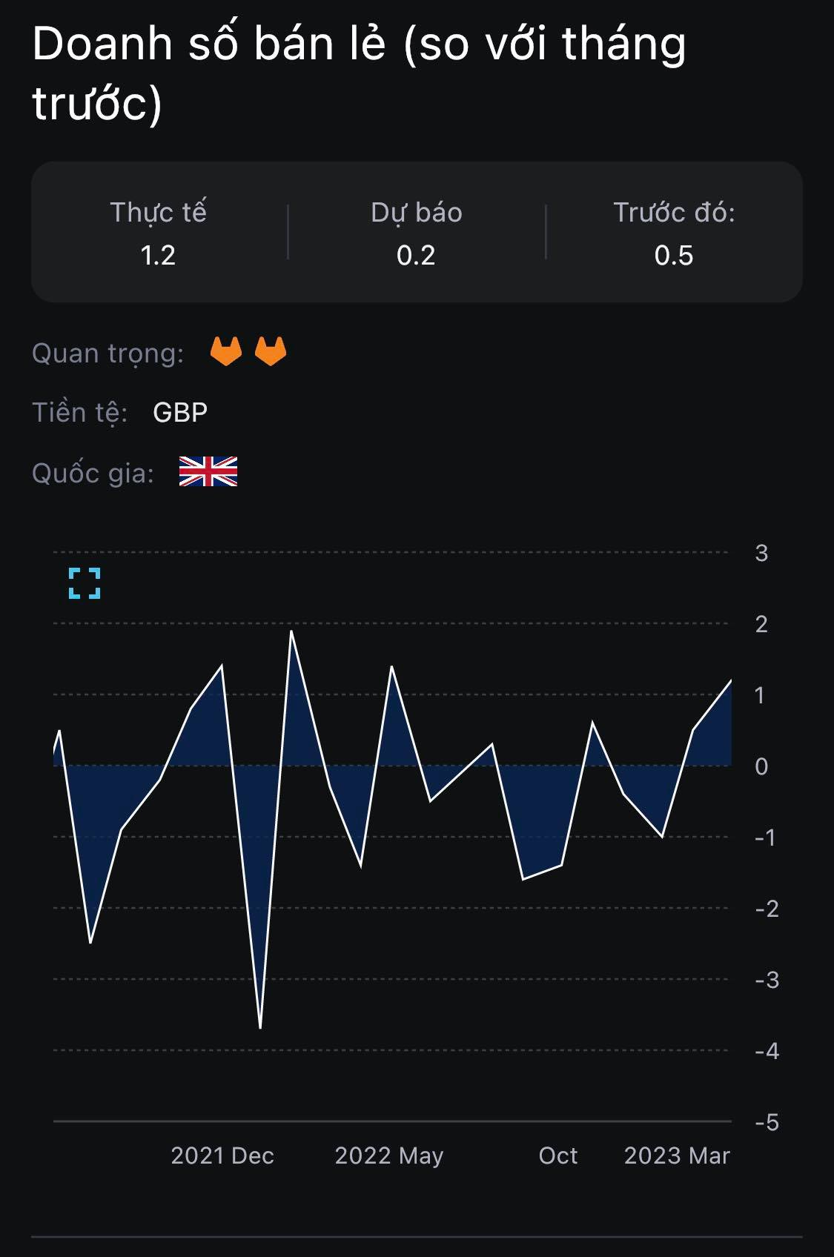Image resolution: width=834 pixels, height=1257 pixels.
Task: Click the first orange importance fox icon
Action: (226, 351)
